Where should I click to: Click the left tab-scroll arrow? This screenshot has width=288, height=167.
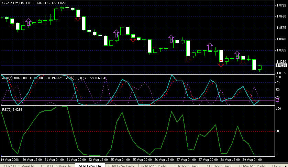point(280,166)
